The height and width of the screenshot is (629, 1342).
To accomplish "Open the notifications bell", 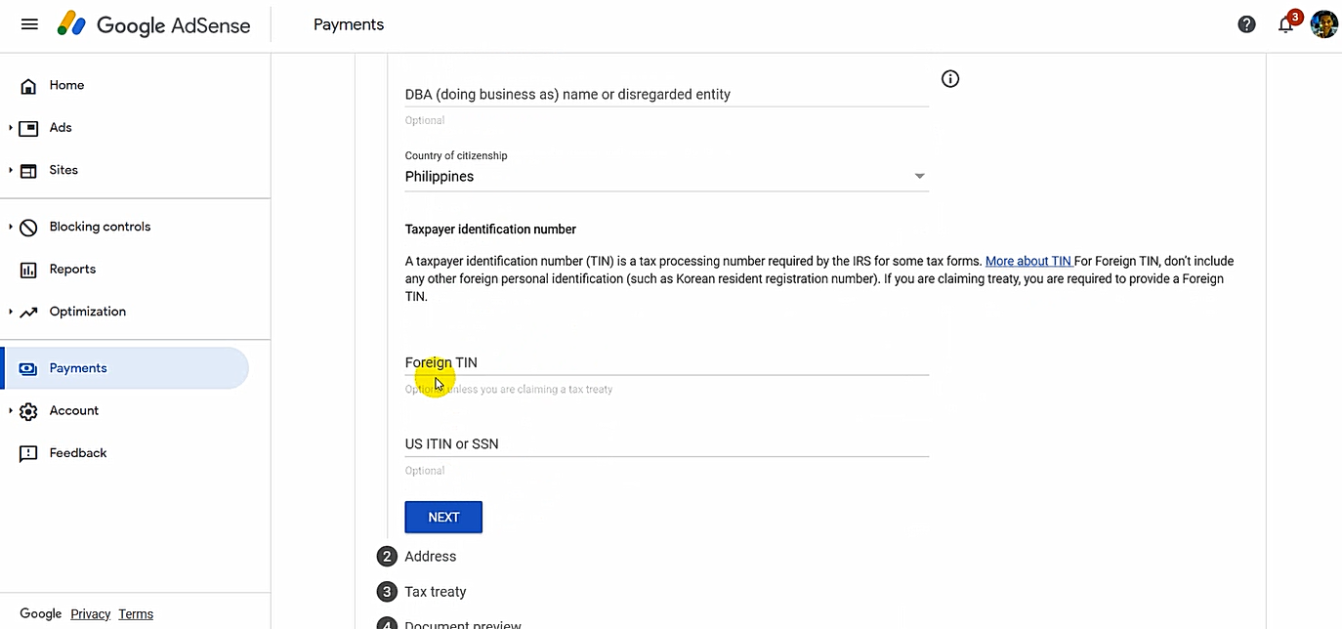I will 1285,25.
